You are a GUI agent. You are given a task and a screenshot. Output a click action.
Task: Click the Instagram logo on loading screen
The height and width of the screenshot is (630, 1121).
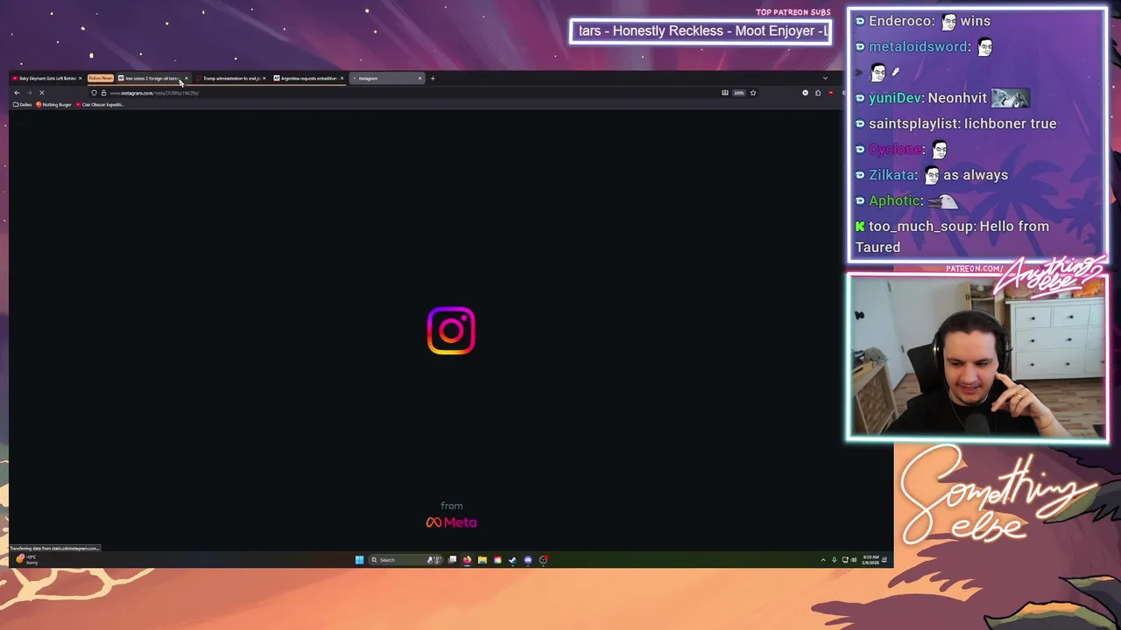click(451, 331)
